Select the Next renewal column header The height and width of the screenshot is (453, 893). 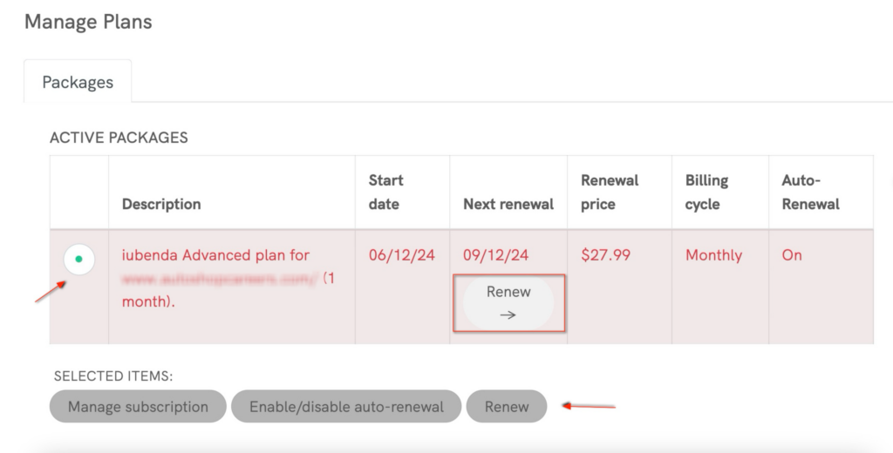(508, 204)
